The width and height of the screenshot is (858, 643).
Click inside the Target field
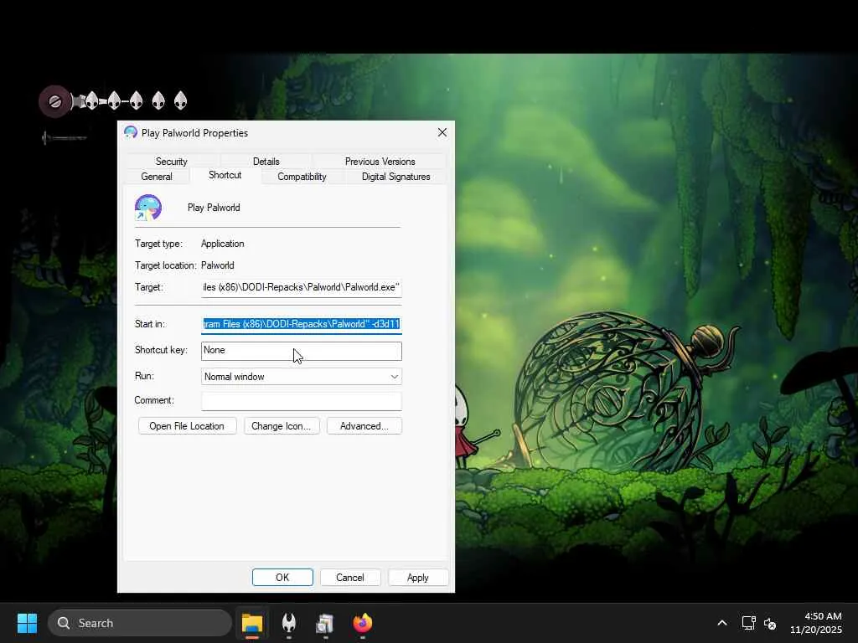click(301, 287)
